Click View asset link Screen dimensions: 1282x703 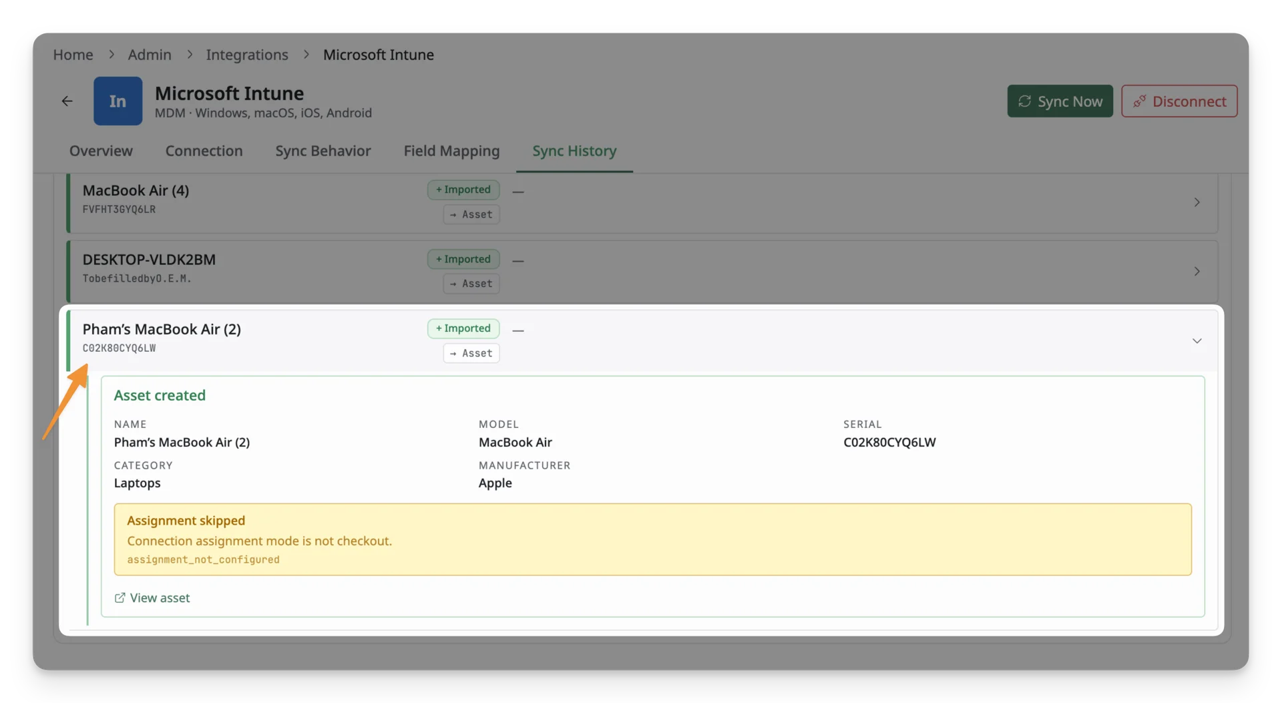tap(160, 598)
